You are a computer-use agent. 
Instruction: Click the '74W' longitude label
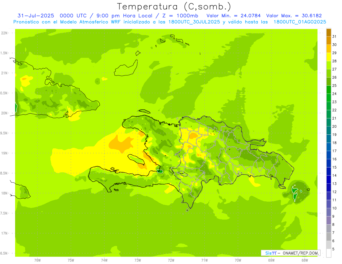[104, 260]
